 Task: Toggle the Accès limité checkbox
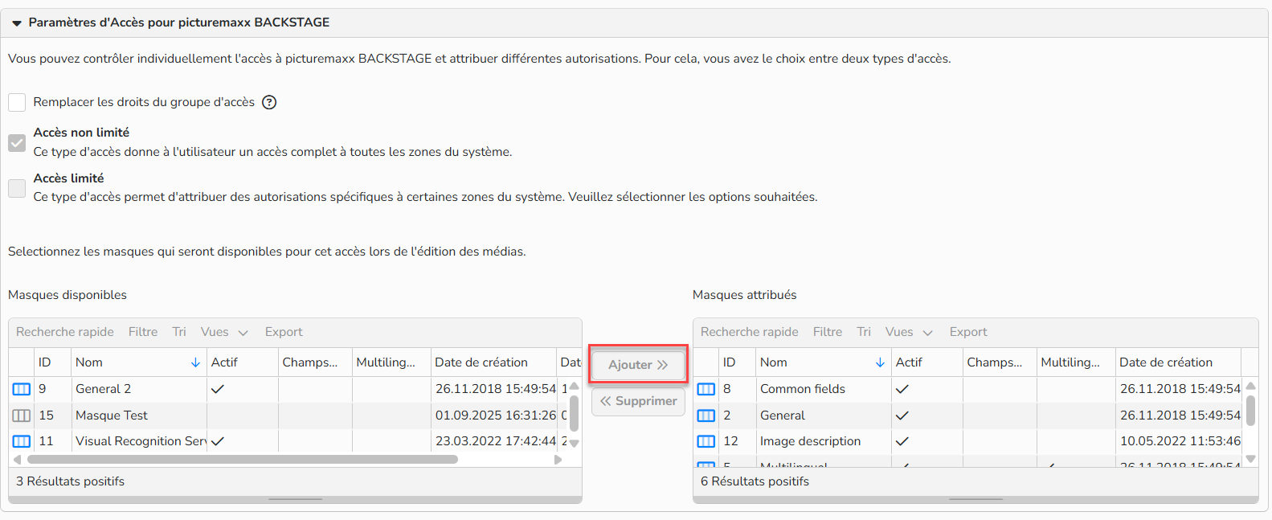[17, 188]
